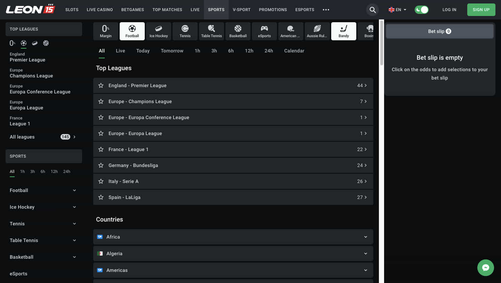
Task: Open the Calendar filter tab
Action: click(x=294, y=51)
